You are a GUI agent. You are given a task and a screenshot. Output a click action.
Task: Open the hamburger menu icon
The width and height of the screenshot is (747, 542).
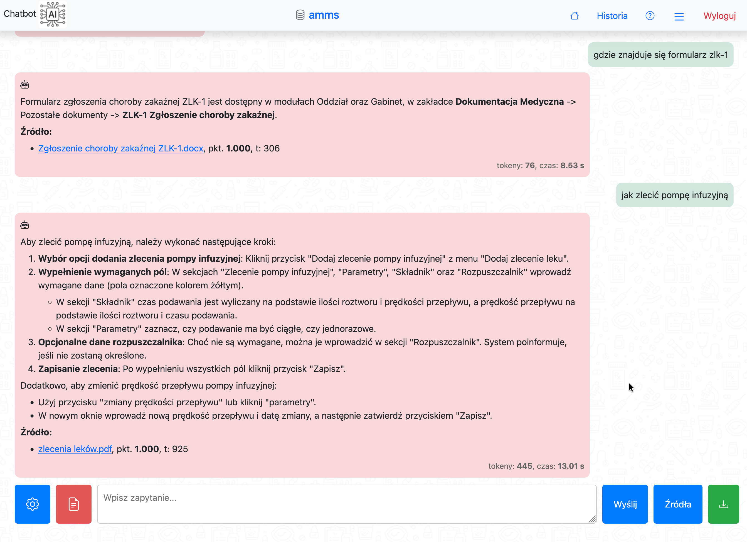(679, 16)
